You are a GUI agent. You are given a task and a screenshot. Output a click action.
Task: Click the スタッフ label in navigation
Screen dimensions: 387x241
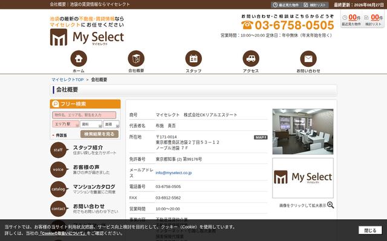(193, 71)
